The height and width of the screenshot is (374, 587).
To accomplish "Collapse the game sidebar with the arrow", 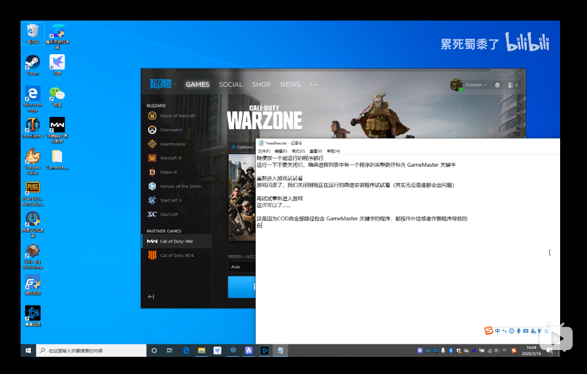I will pyautogui.click(x=151, y=296).
